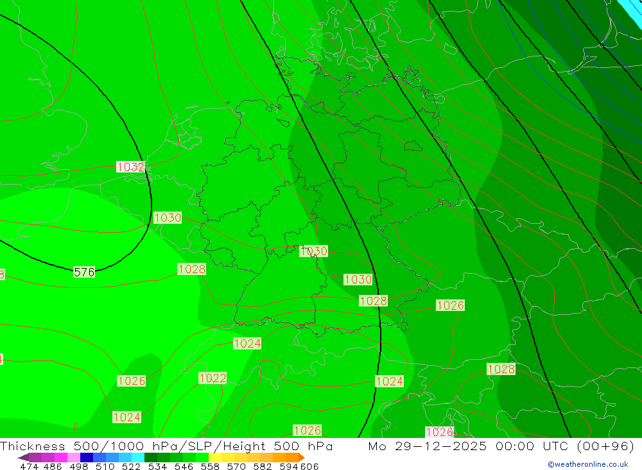The image size is (642, 470).
Task: Click the 606 legend value
Action: pos(309,466)
